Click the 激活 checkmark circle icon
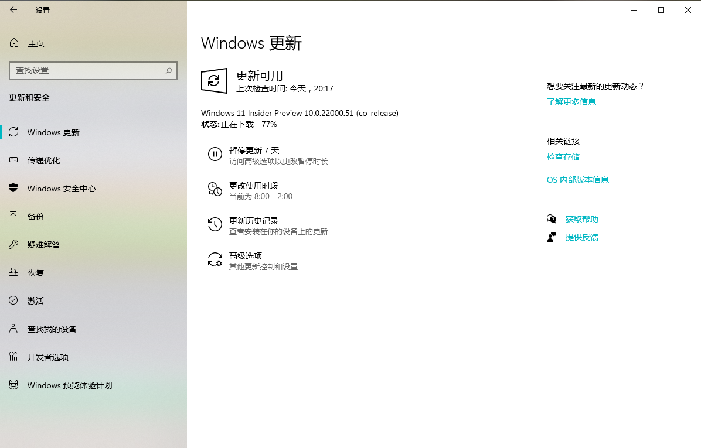 tap(13, 300)
